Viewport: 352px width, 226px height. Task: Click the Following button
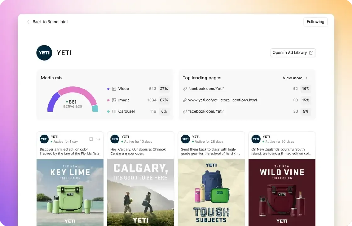pyautogui.click(x=316, y=22)
